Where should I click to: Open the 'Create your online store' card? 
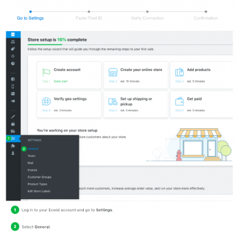coord(136,75)
